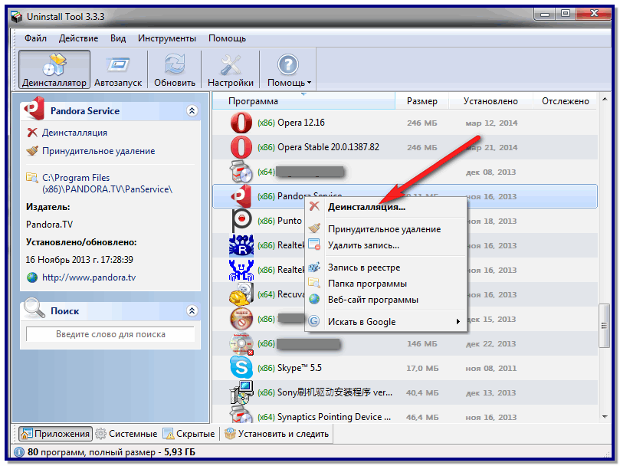
Task: Select the Pandora Service list icon
Action: click(241, 196)
